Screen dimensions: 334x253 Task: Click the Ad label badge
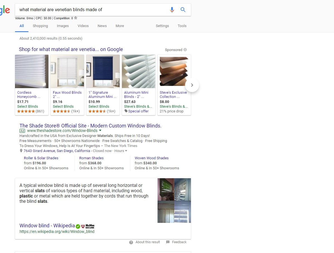click(22, 131)
